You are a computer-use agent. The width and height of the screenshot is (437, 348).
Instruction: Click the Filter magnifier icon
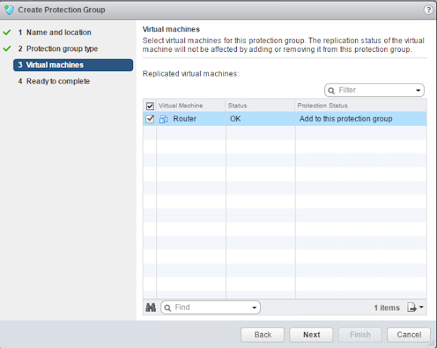331,90
